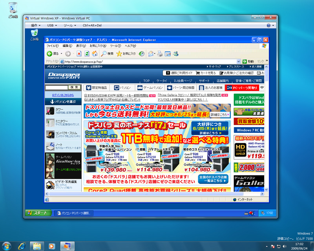Viewport: 314px width, 251px height.
Task: Open the ファイル(F) menu in Internet Explorer
Action: click(53, 46)
